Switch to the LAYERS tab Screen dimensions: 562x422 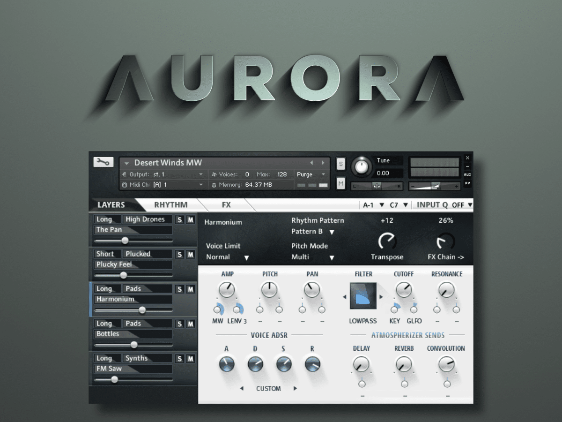(x=111, y=205)
